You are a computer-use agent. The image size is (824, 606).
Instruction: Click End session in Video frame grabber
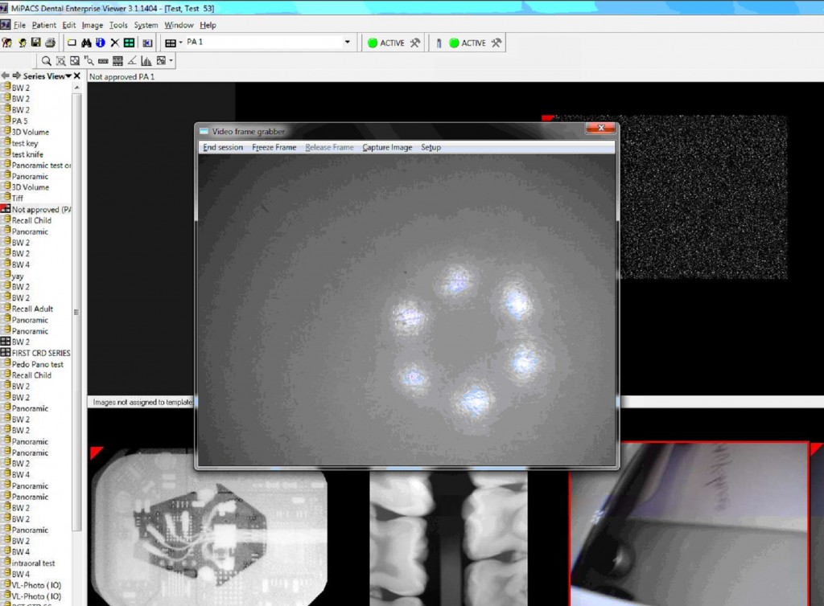click(223, 147)
